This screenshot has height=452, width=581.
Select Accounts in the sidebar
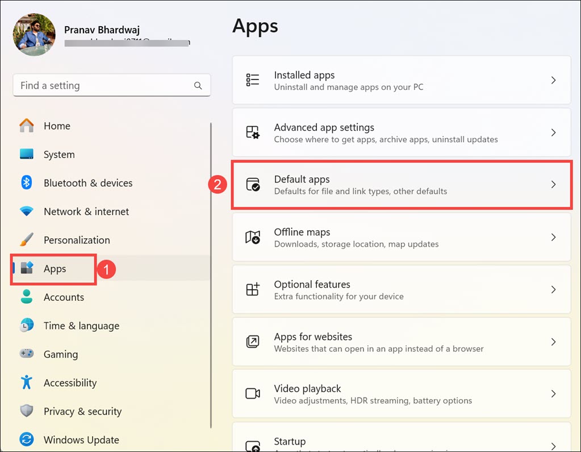click(x=64, y=297)
